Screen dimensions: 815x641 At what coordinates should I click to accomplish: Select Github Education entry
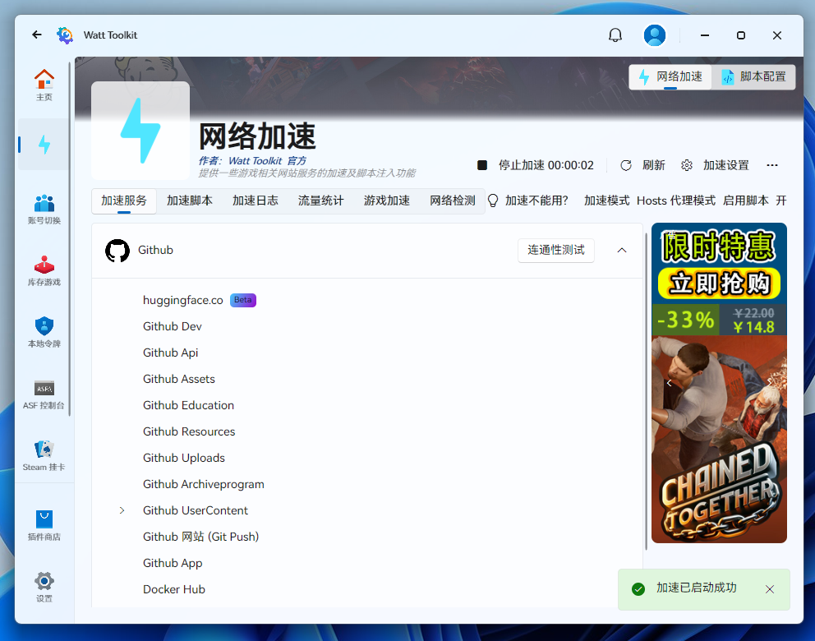[188, 405]
